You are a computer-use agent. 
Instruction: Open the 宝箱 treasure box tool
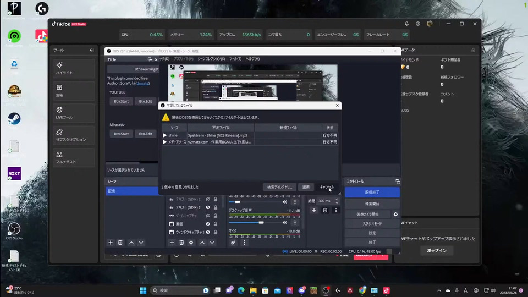point(74,91)
